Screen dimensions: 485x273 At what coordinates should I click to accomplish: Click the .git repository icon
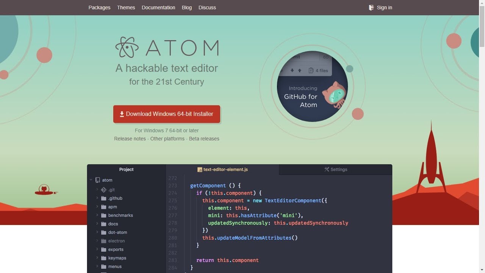103,190
